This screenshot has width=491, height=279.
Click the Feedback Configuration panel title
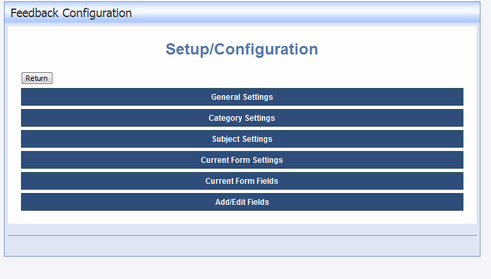71,13
